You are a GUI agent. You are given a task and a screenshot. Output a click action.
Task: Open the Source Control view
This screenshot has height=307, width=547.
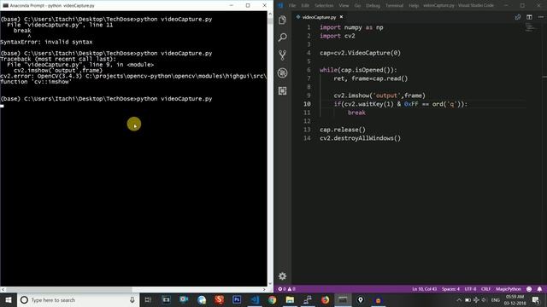coord(283,55)
